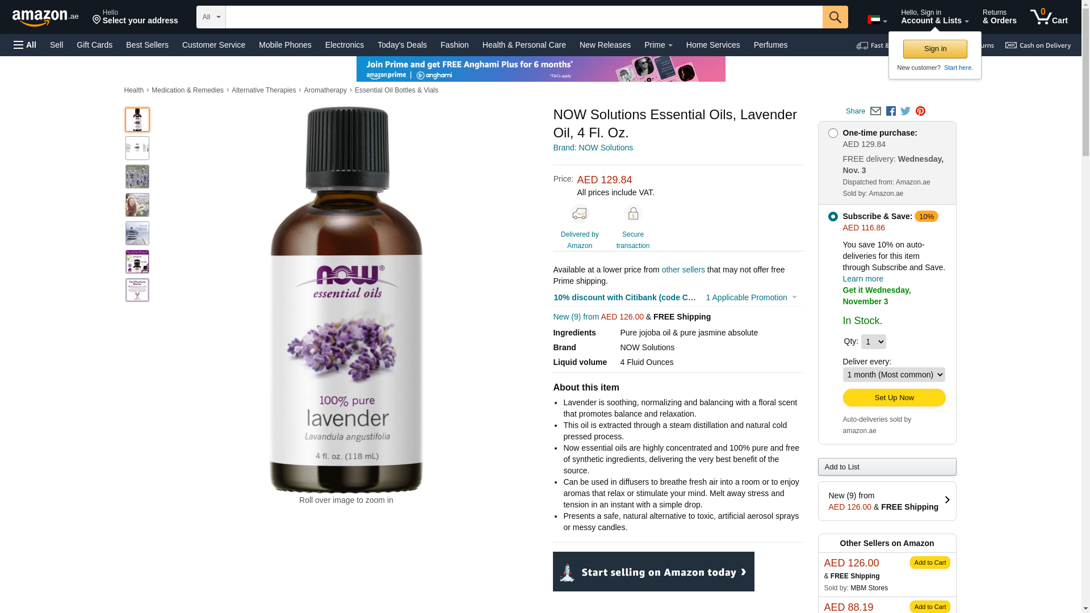The image size is (1090, 613).
Task: Select One-time purchase radio option
Action: click(x=833, y=133)
